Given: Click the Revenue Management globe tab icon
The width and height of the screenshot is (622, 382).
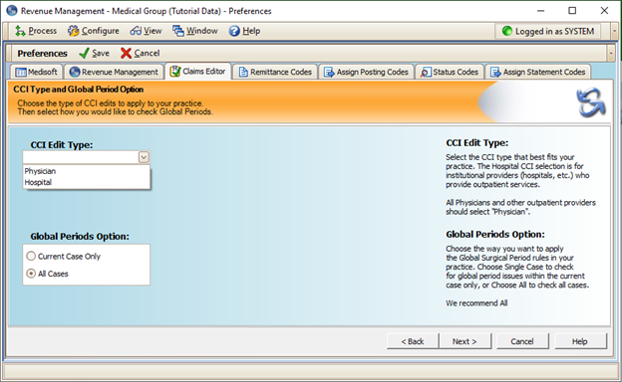Looking at the screenshot, I should 75,72.
